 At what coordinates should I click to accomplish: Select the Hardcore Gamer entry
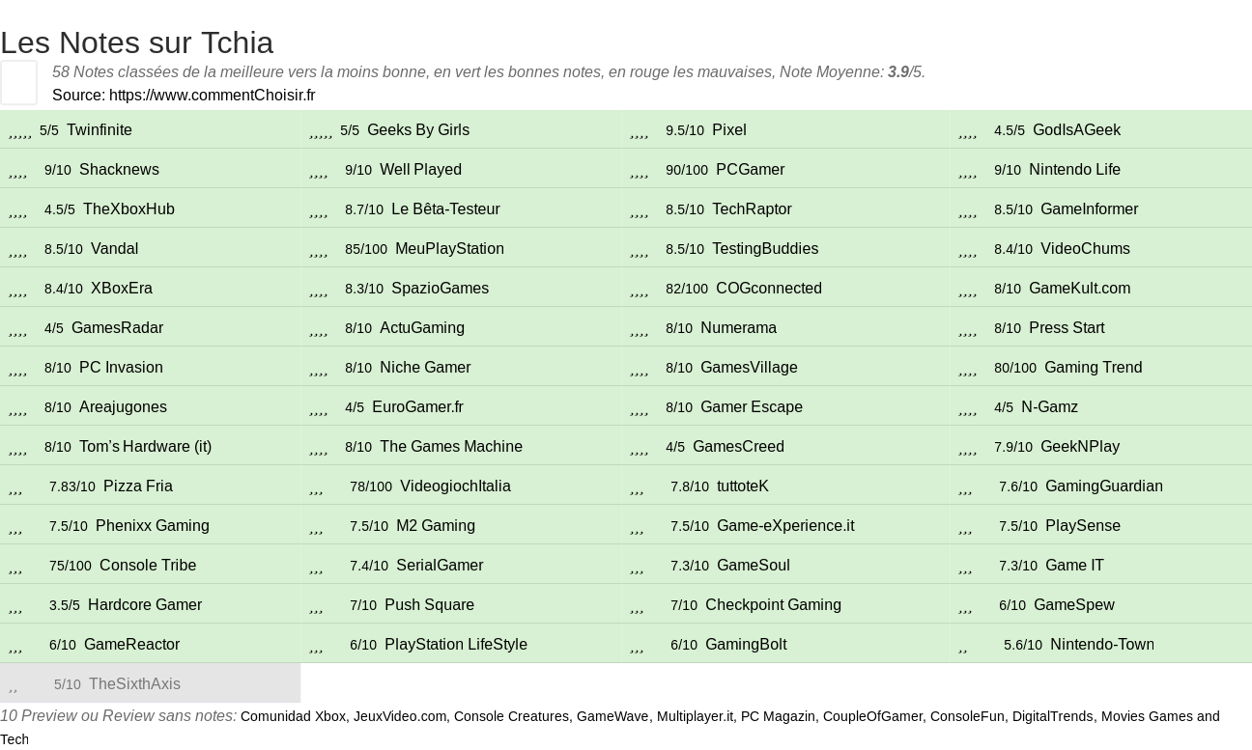(145, 604)
